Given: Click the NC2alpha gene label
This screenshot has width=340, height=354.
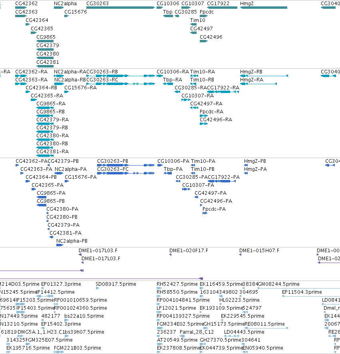Looking at the screenshot, I should [x=66, y=4].
